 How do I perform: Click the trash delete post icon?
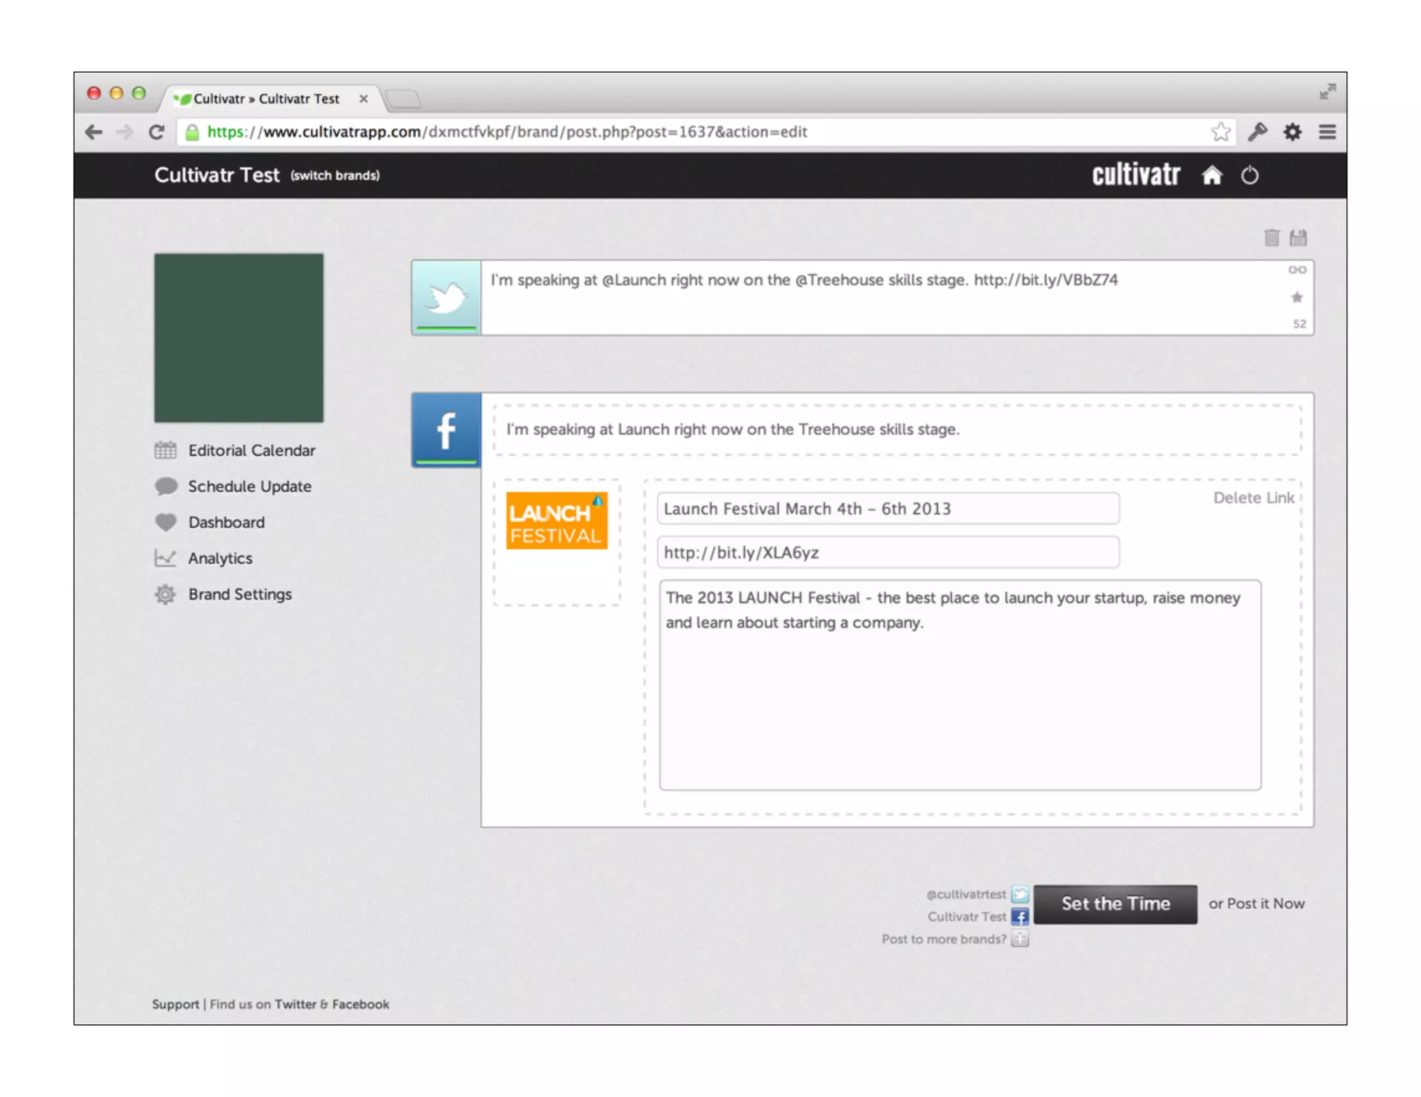(1271, 238)
